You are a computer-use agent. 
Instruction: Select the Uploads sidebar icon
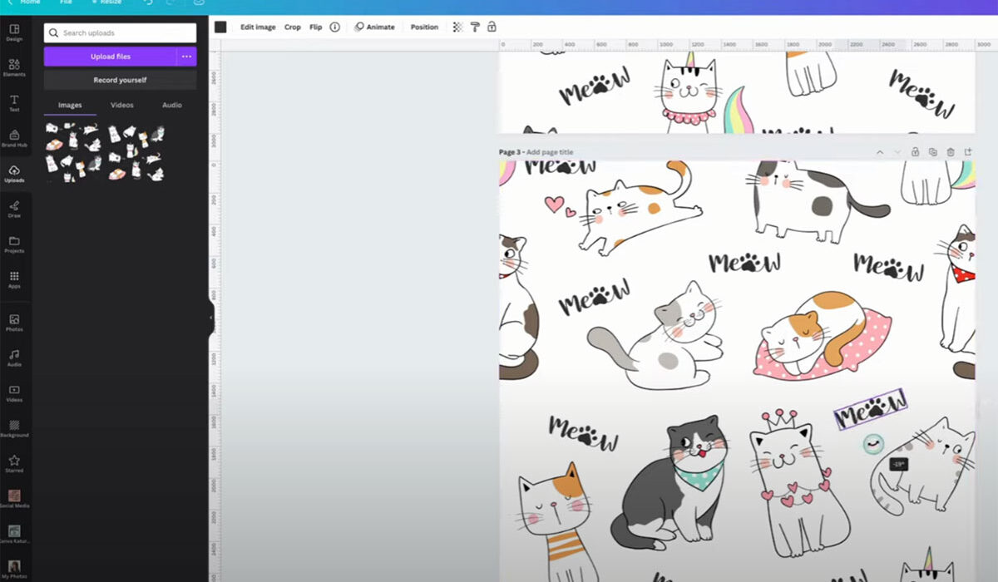click(14, 174)
